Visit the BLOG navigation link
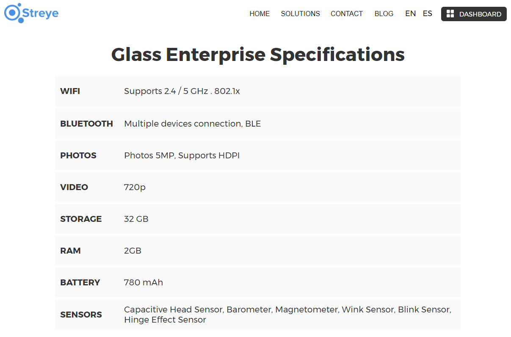 click(x=384, y=14)
